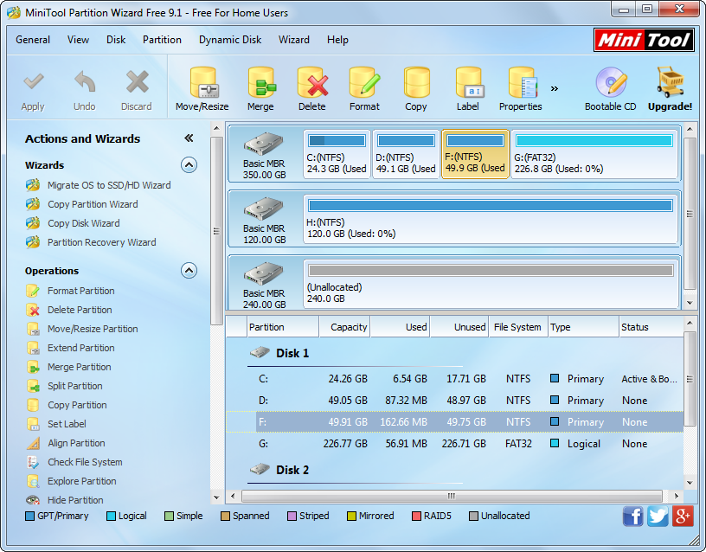The height and width of the screenshot is (552, 706).
Task: Click the 120.00 GB Basic MBR disk icon
Action: pos(264,209)
